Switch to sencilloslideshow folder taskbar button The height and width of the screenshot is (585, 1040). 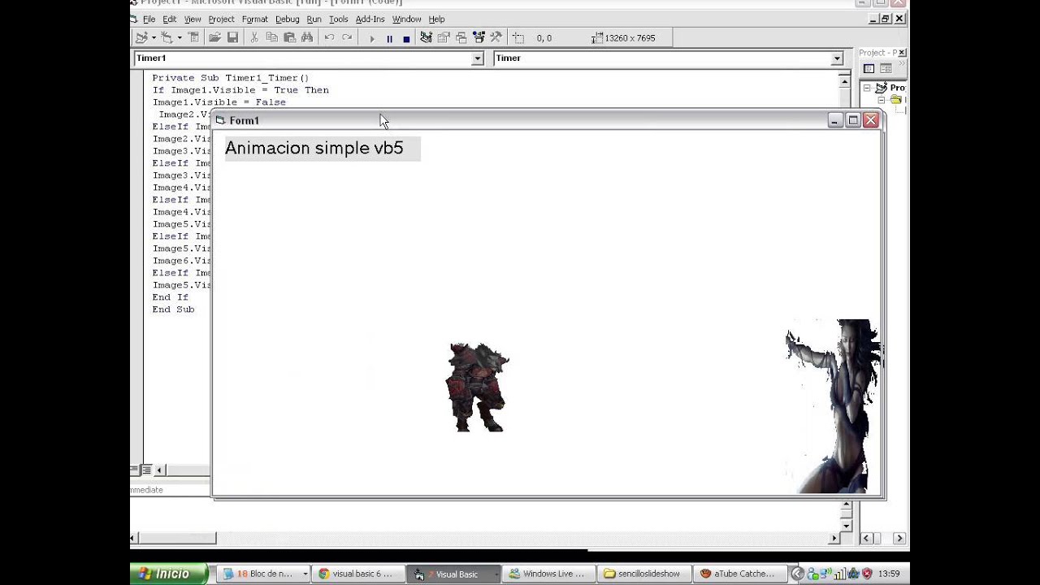(x=644, y=574)
